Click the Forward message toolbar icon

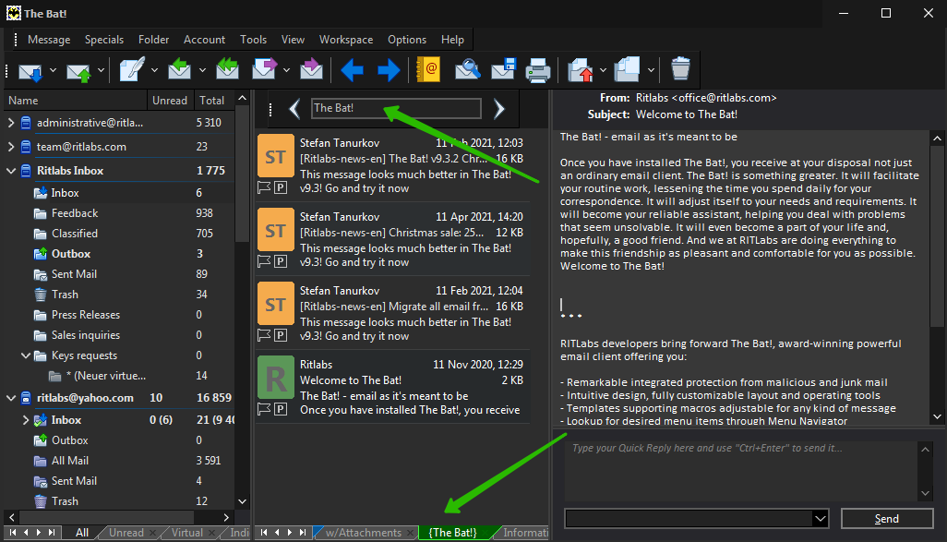tap(264, 69)
